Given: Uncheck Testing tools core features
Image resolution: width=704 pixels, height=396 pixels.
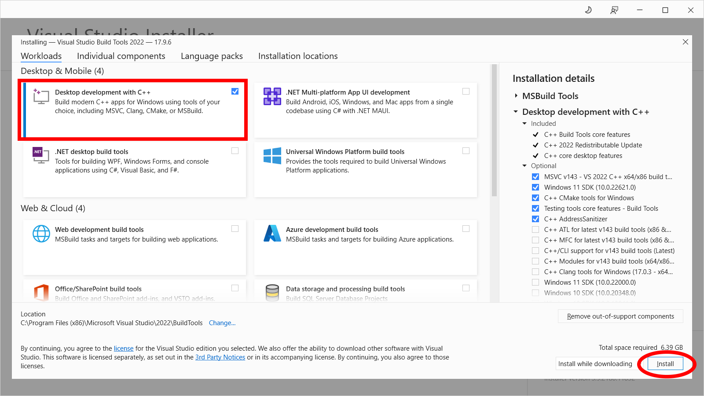Looking at the screenshot, I should [535, 209].
